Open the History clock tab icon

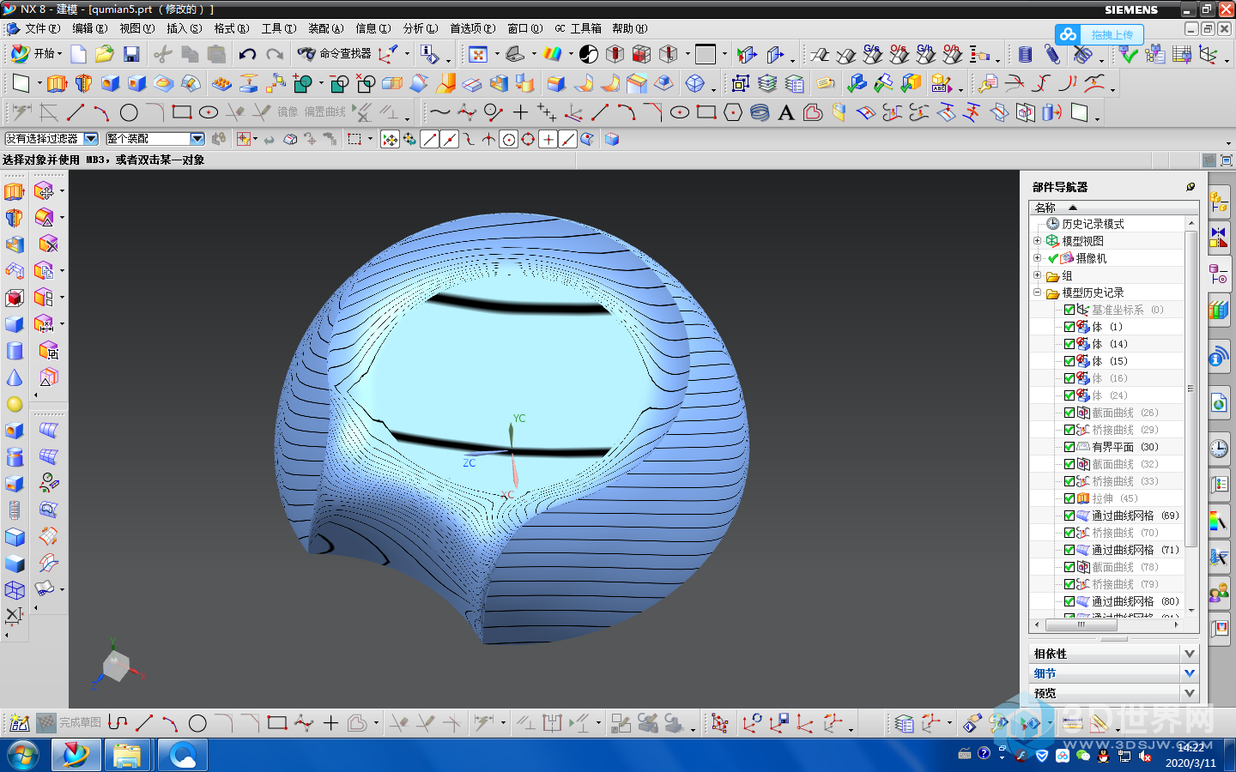point(1219,448)
